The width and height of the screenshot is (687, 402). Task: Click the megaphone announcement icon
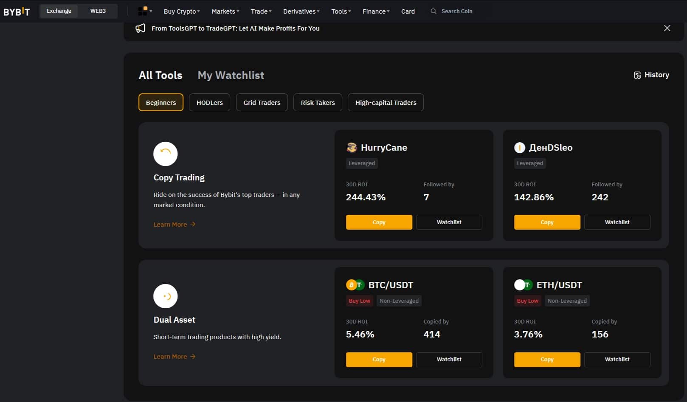140,28
